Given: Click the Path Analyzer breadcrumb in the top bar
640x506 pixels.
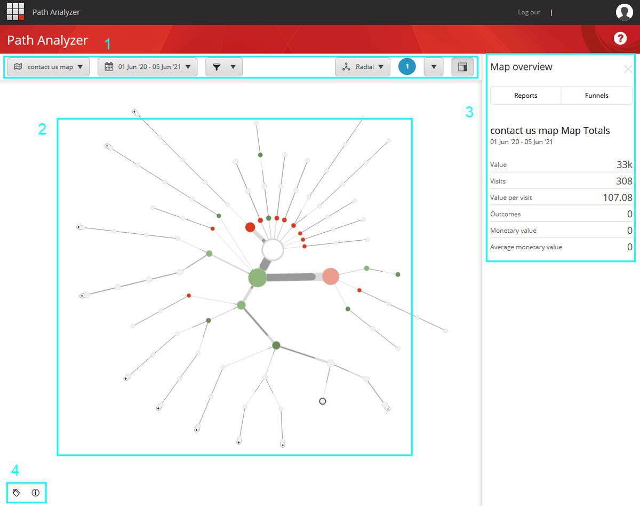Looking at the screenshot, I should (x=56, y=12).
